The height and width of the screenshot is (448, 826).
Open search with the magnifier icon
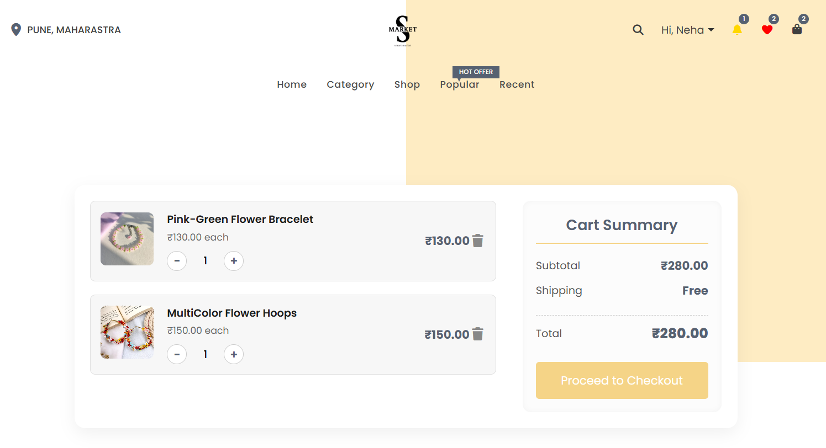coord(638,30)
